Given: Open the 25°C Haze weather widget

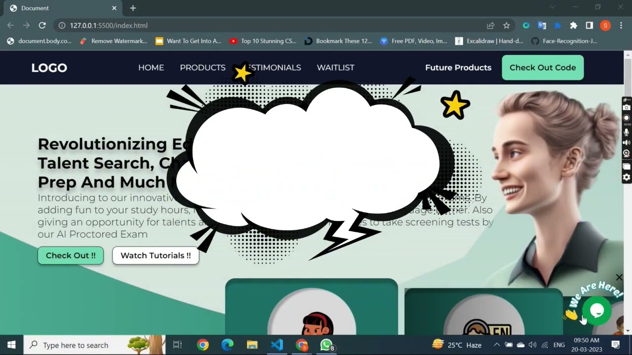Looking at the screenshot, I should 457,345.
